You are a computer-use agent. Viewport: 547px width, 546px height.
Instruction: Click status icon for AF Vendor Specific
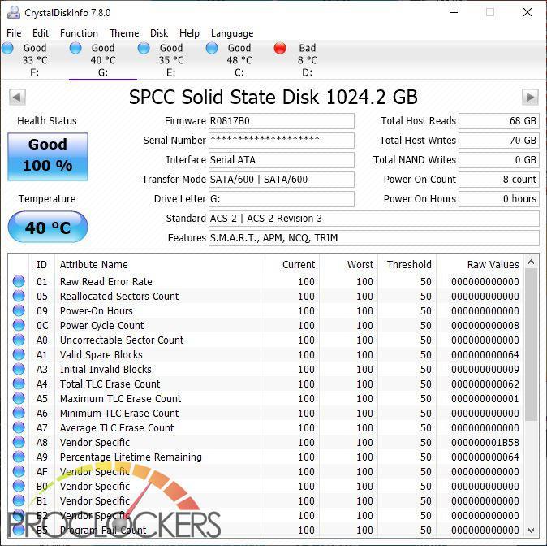(19, 471)
